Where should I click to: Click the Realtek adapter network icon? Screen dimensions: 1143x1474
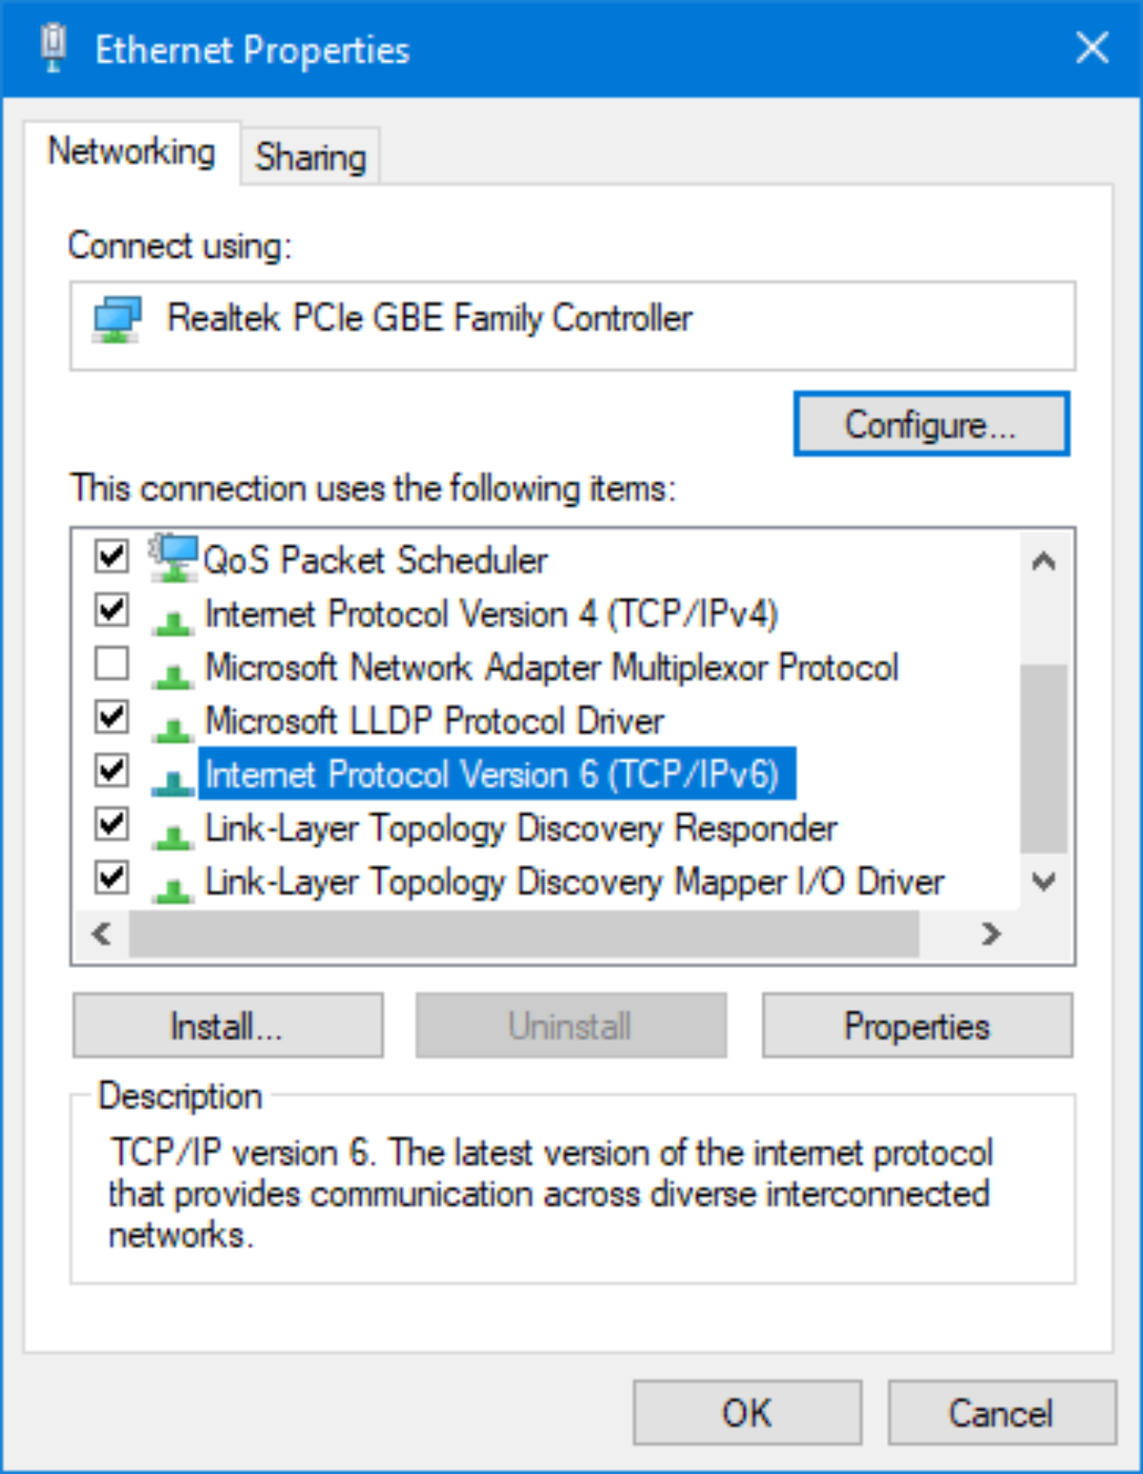(x=117, y=319)
